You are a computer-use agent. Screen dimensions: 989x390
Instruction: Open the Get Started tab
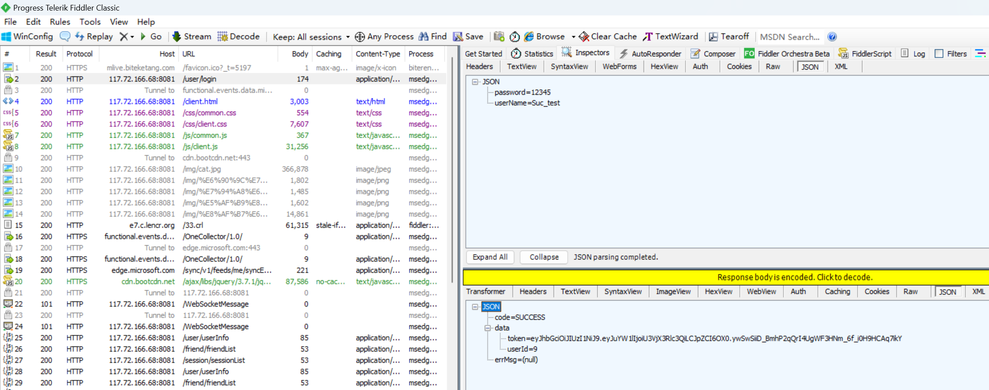pyautogui.click(x=483, y=54)
